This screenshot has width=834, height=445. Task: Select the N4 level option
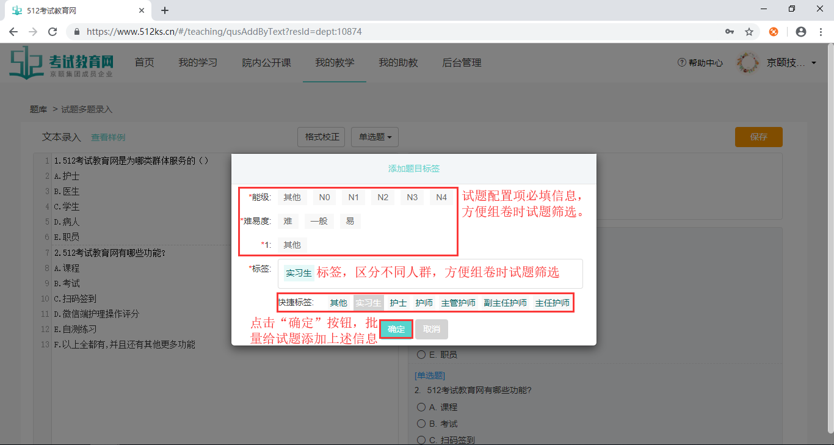pyautogui.click(x=441, y=197)
